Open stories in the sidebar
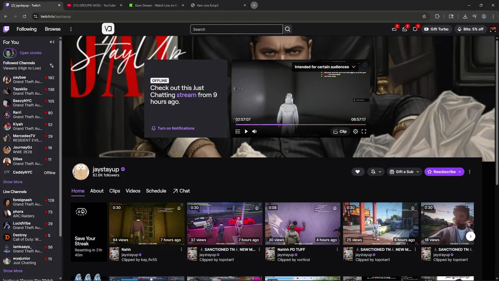The width and height of the screenshot is (499, 281). [30, 53]
